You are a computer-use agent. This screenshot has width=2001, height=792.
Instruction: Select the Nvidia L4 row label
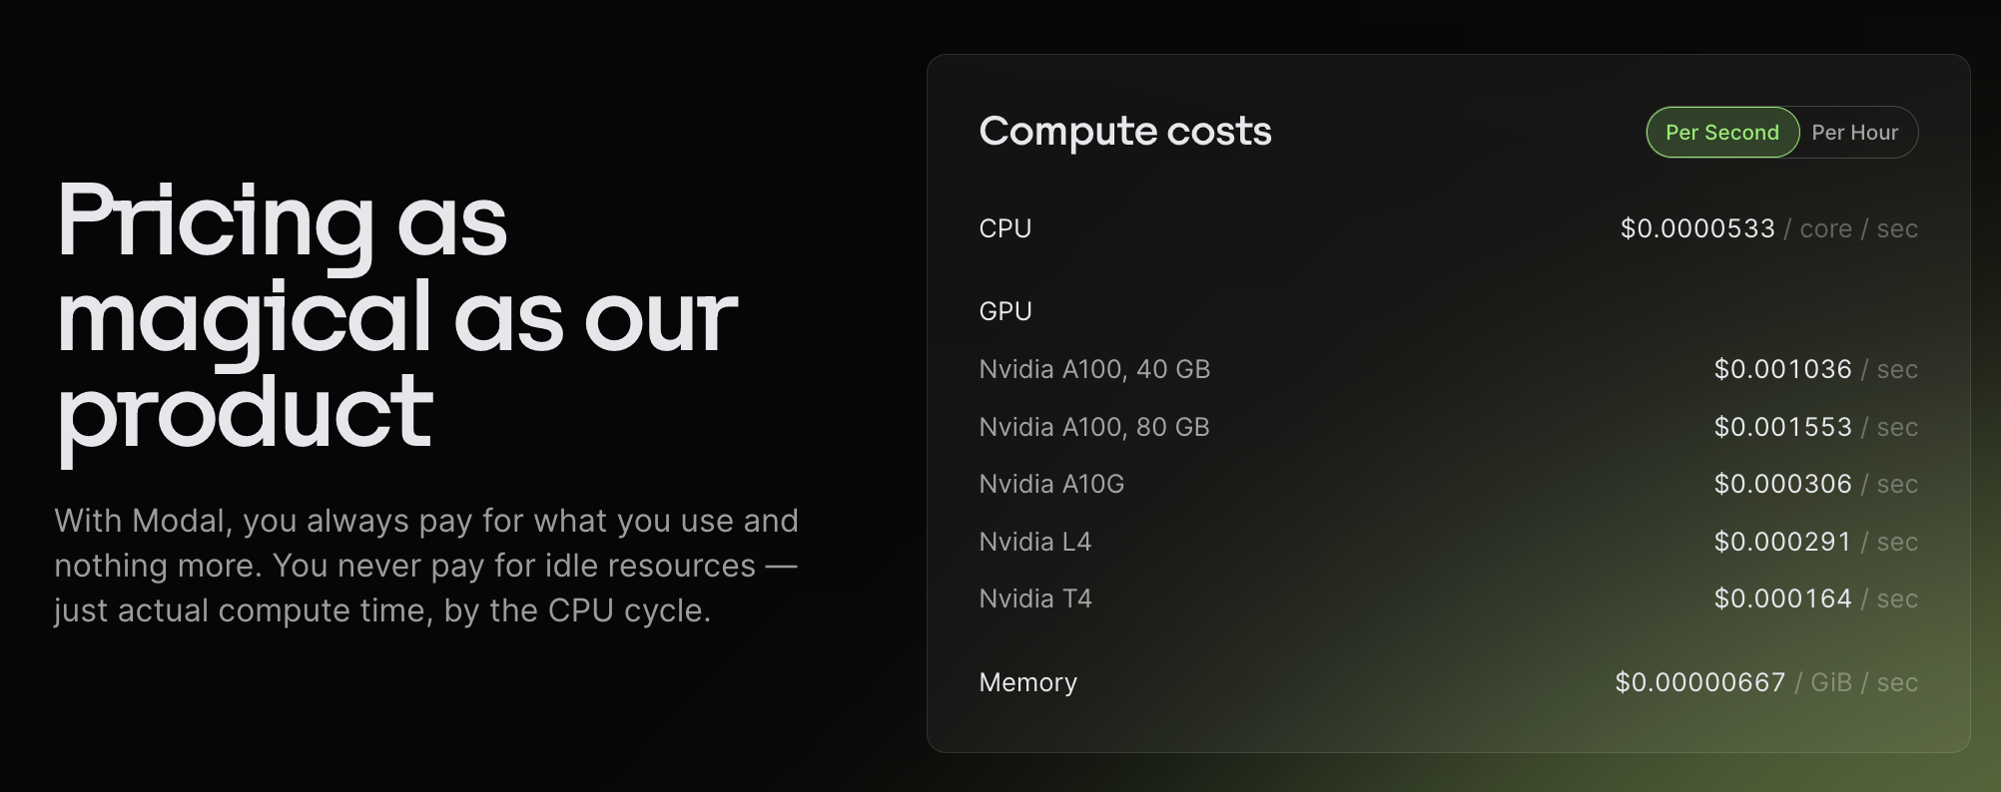1034,542
